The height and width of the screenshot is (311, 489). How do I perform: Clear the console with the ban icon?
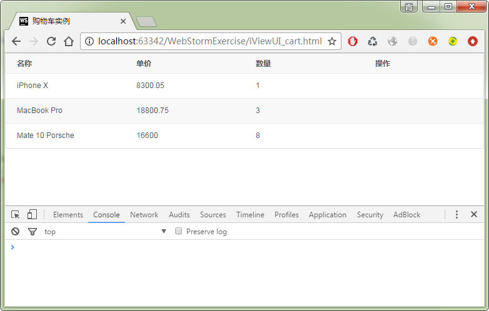(x=15, y=231)
